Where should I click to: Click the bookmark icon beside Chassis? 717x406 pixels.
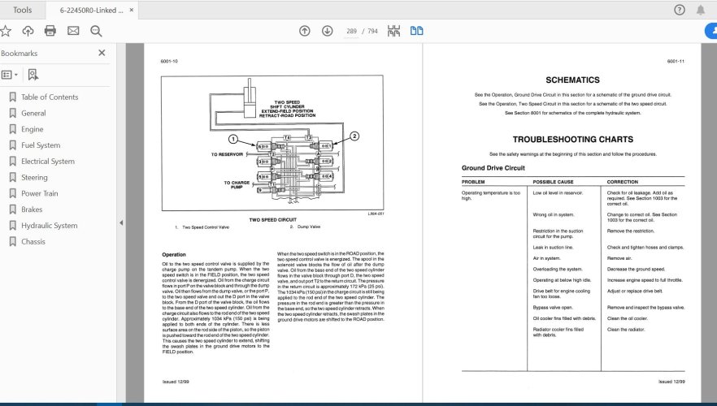[x=13, y=242]
